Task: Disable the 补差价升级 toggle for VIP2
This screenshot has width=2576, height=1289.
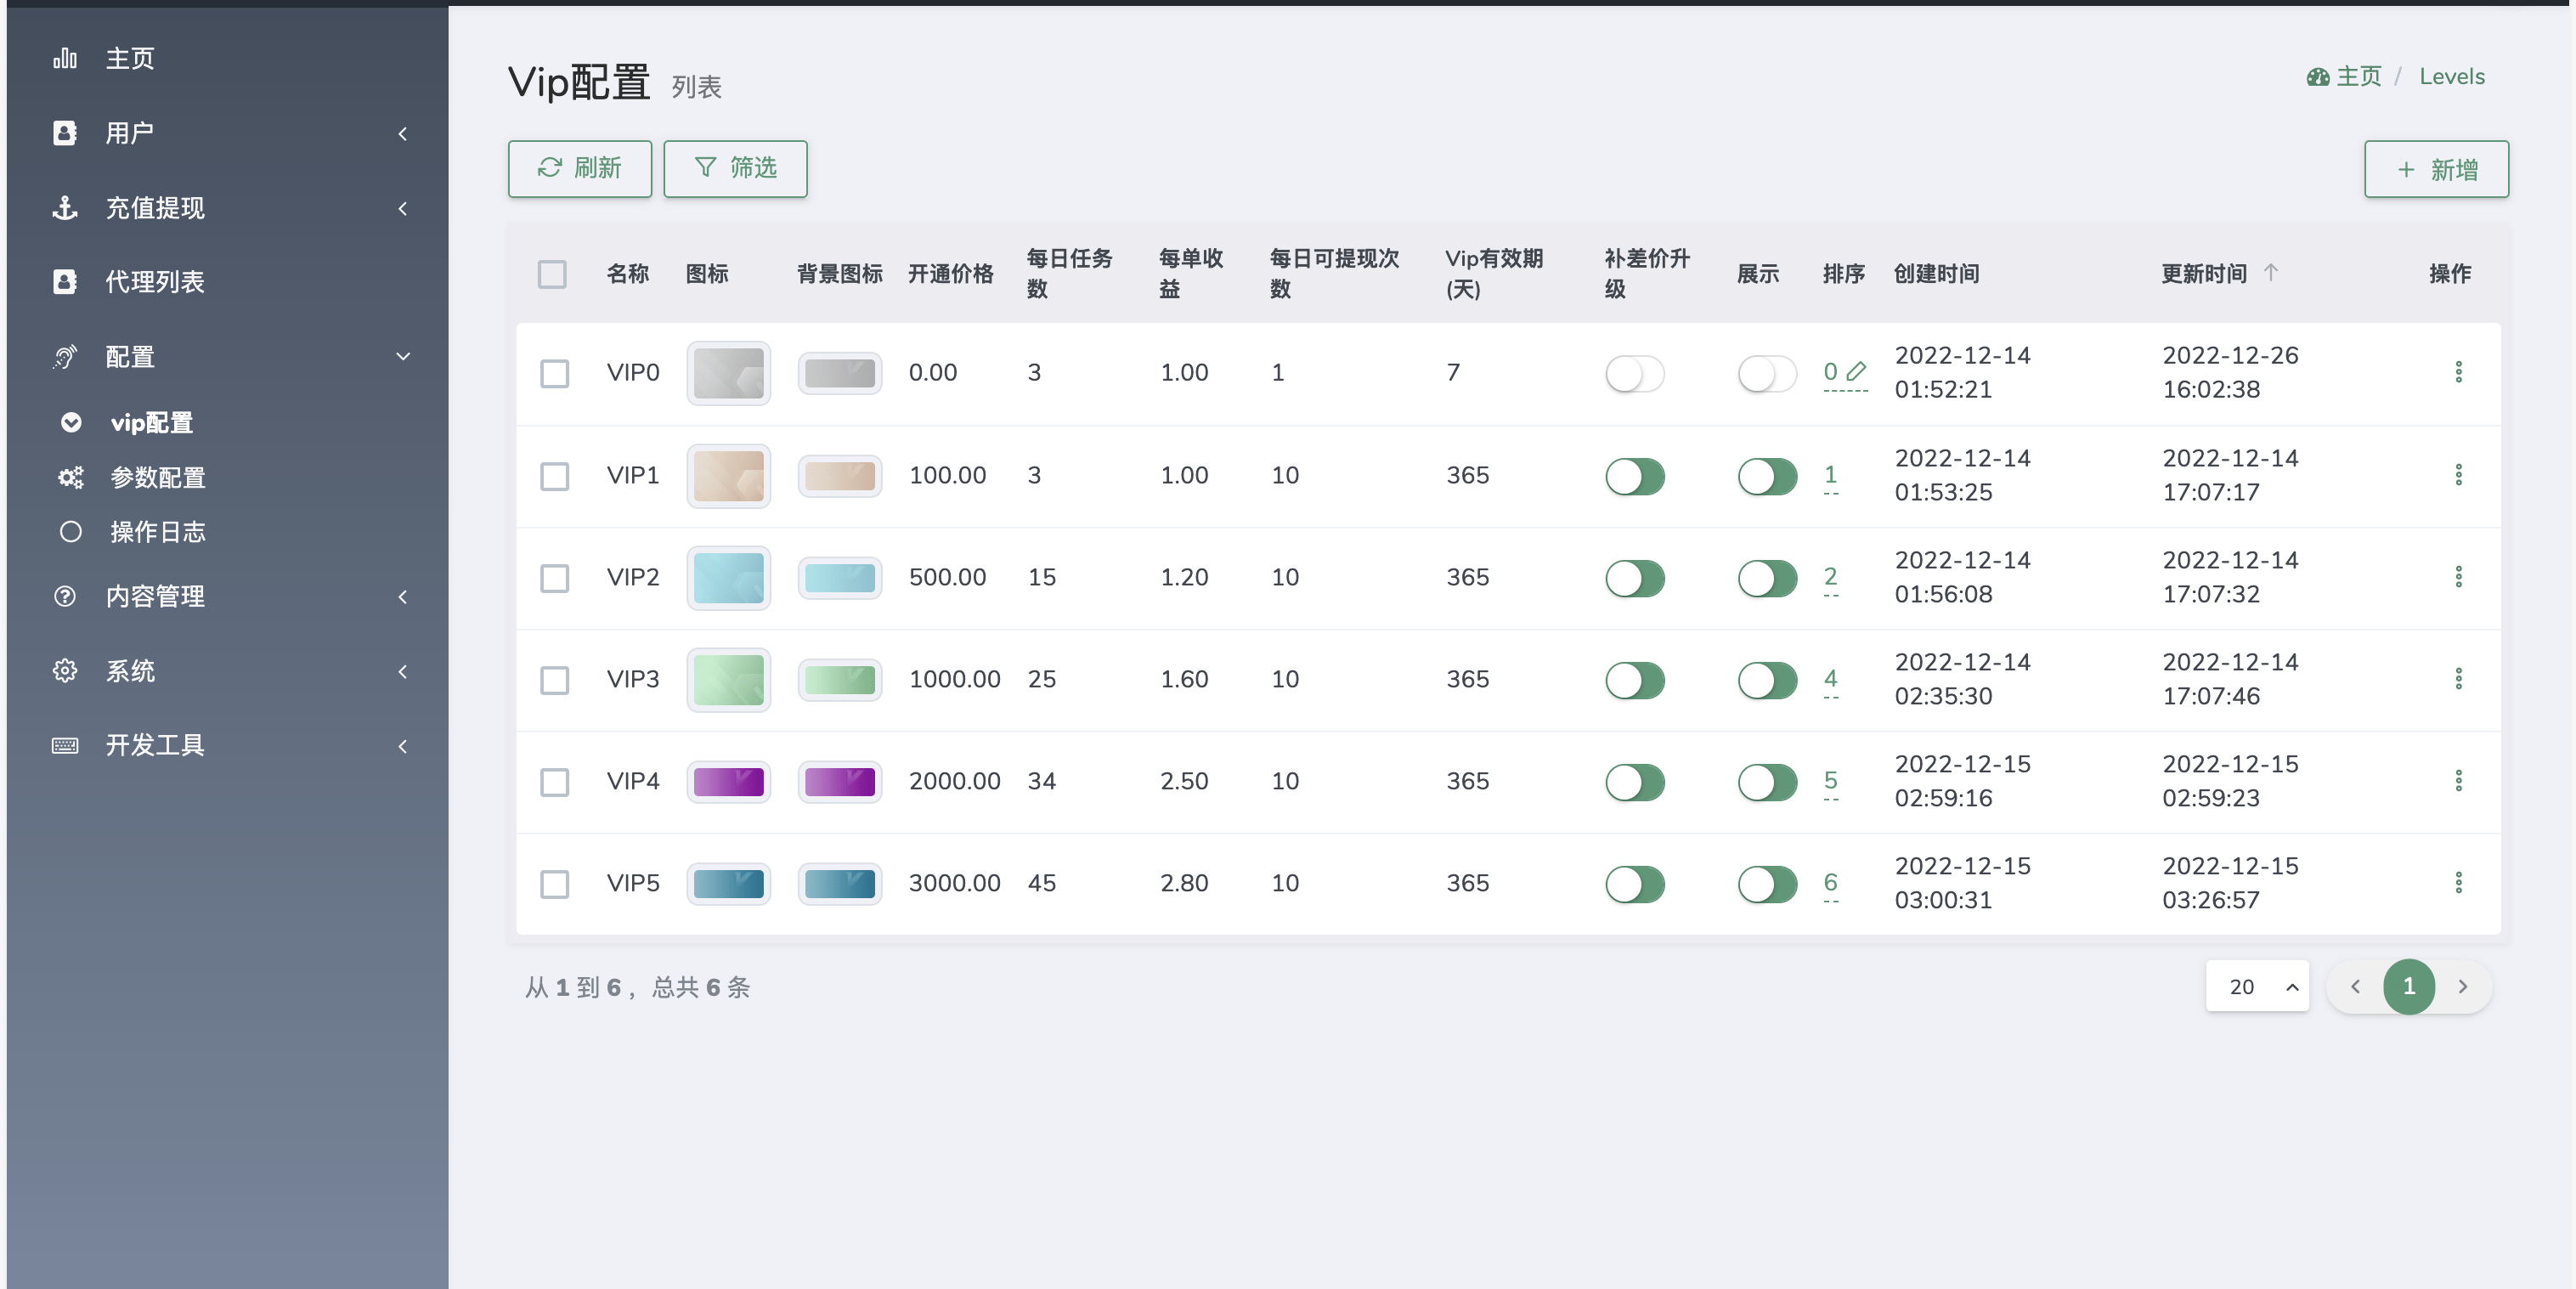Action: click(1635, 578)
